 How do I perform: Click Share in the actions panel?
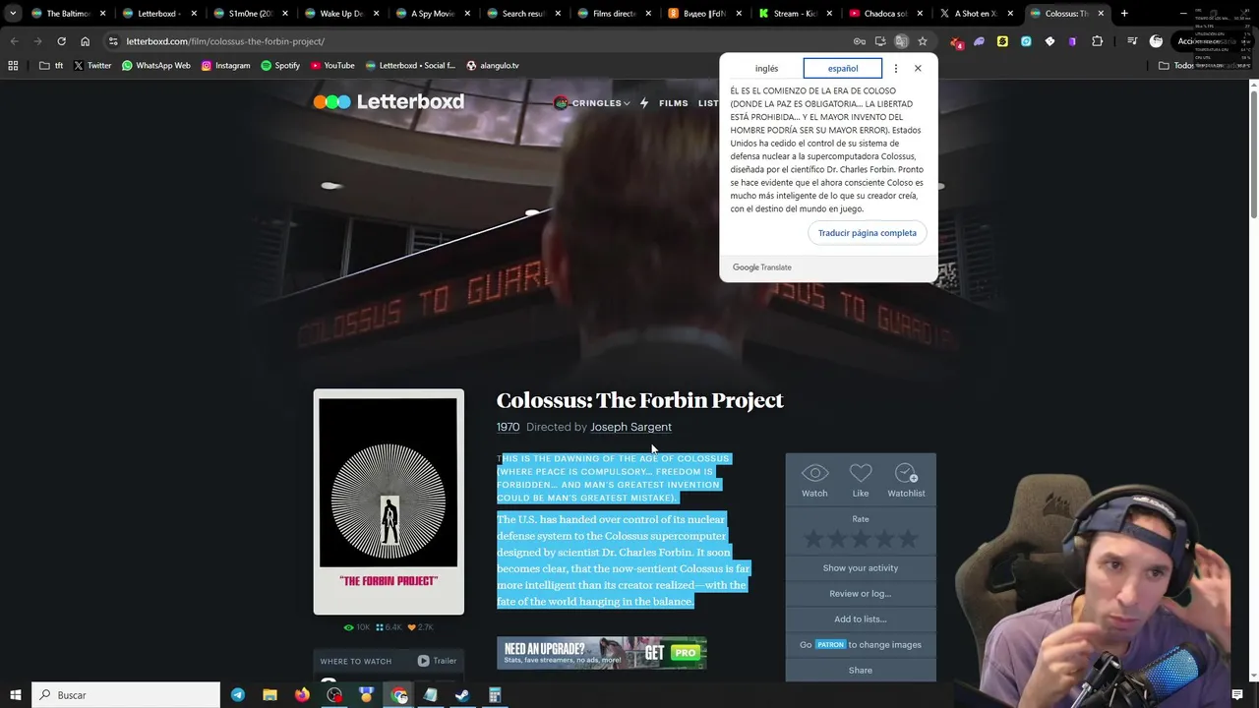coord(861,670)
